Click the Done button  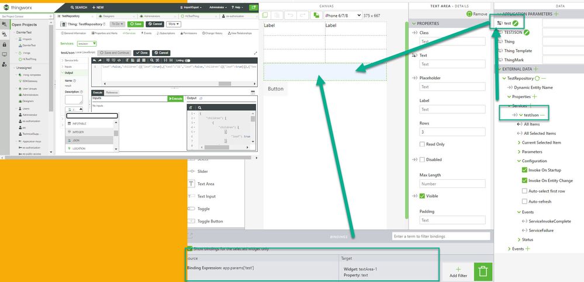[141, 53]
